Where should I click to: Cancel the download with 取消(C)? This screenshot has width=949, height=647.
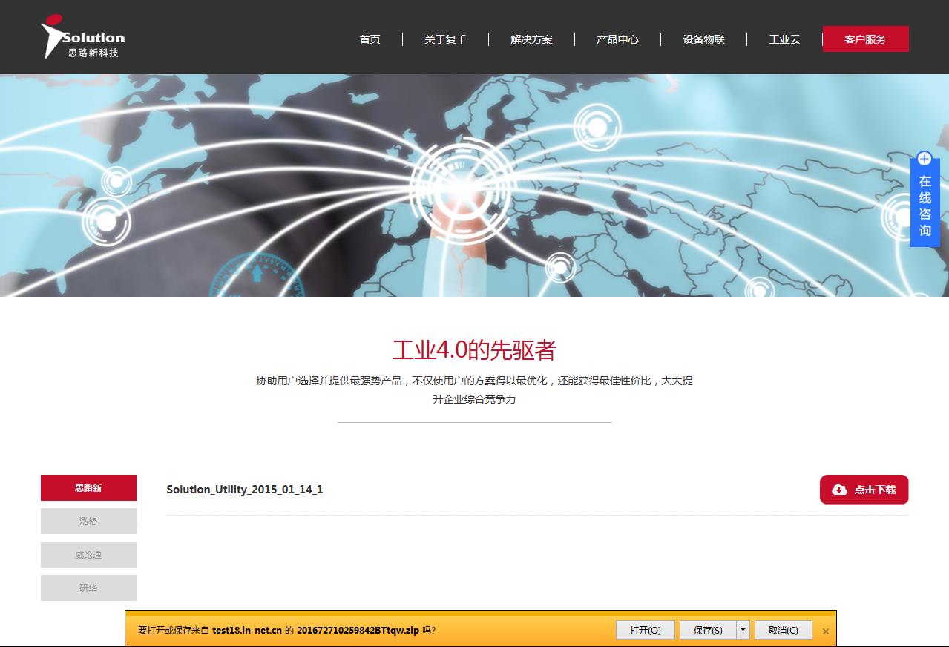pos(783,630)
